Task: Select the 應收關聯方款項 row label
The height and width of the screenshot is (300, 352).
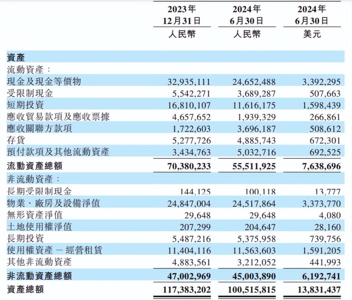Action: point(39,128)
